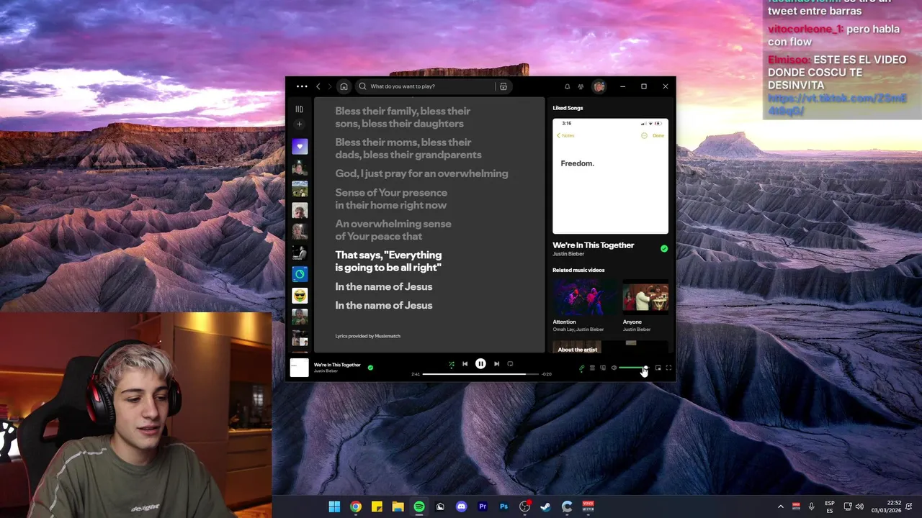922x518 pixels.
Task: Jump to lyric 'God, I just pray for an overwhelming'
Action: click(x=421, y=173)
